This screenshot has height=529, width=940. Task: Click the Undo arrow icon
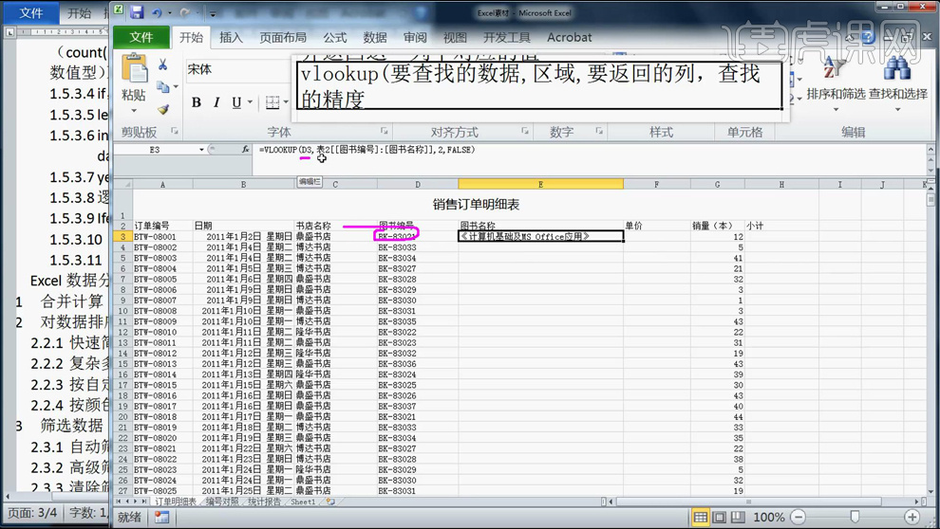click(x=157, y=12)
